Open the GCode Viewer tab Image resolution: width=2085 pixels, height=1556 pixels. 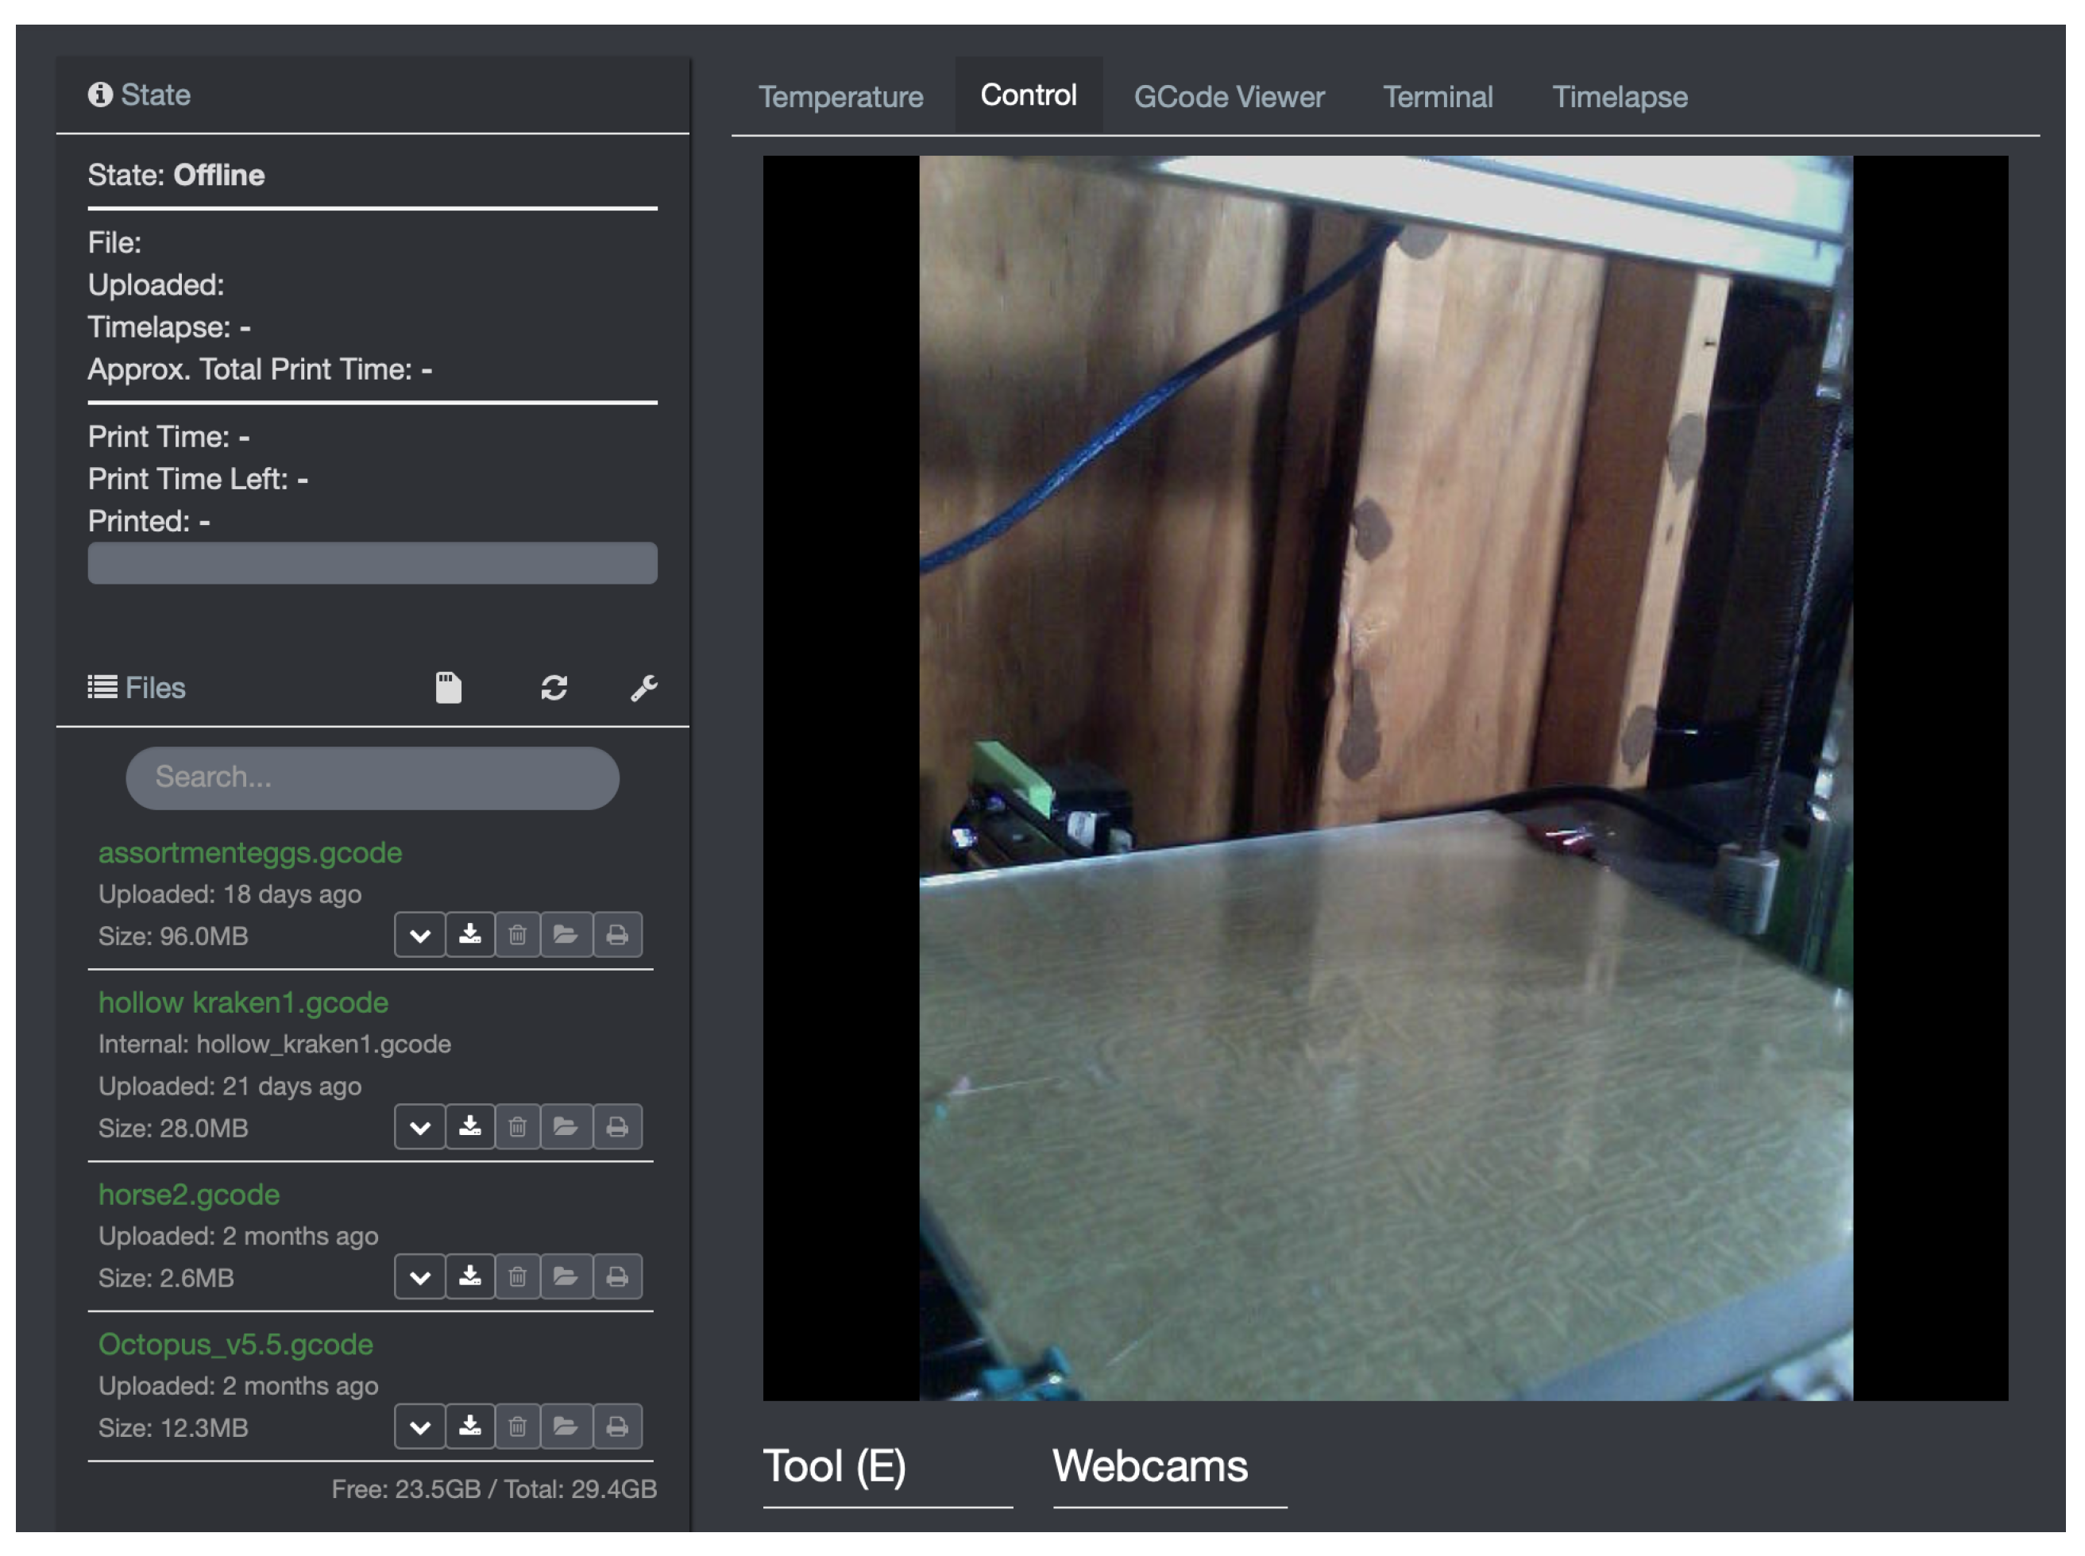pyautogui.click(x=1228, y=97)
